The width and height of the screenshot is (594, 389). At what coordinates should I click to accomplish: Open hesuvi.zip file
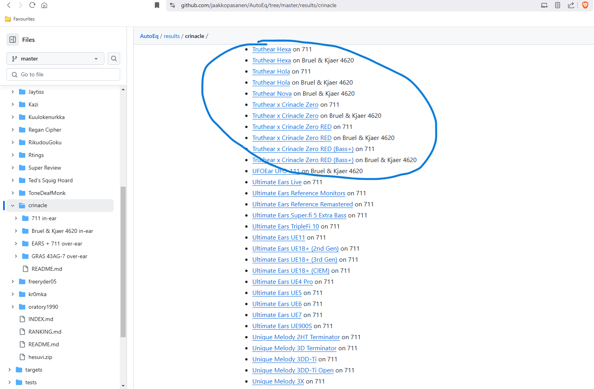pos(40,357)
